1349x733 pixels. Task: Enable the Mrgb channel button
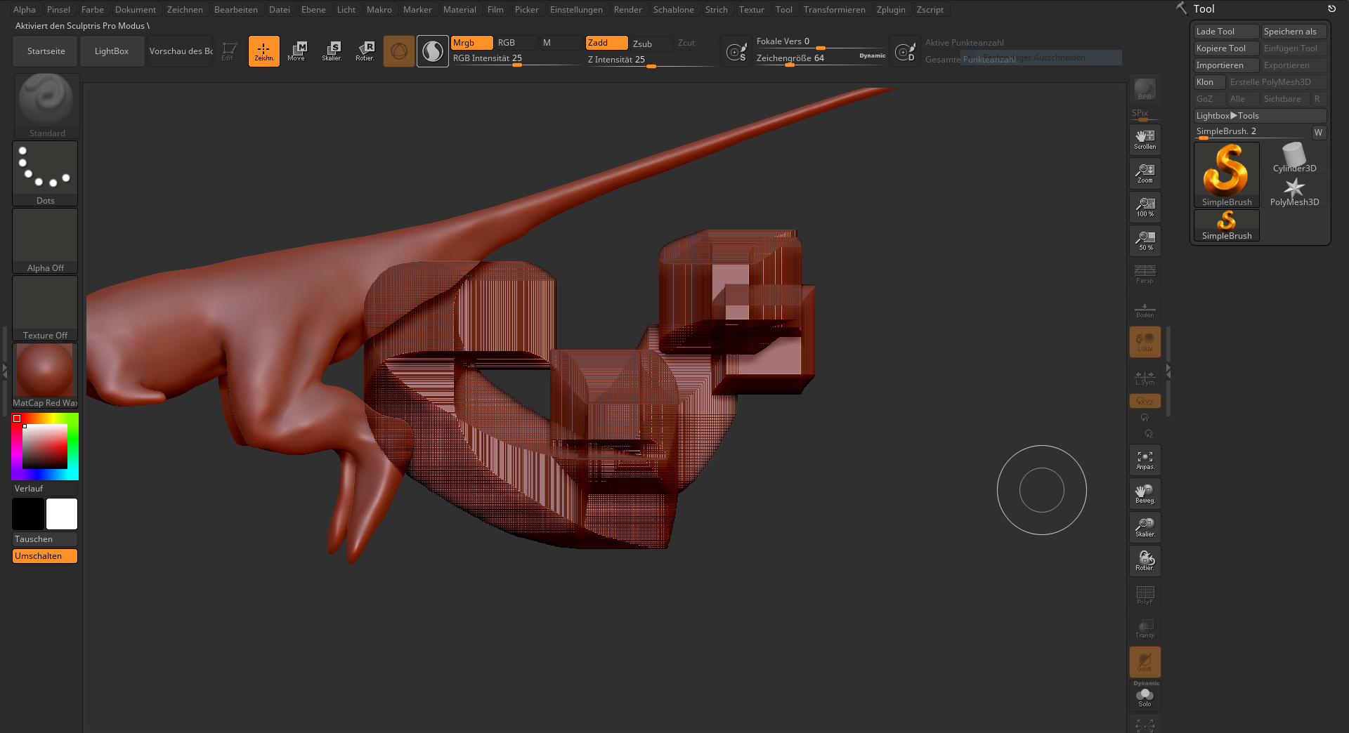pos(471,43)
